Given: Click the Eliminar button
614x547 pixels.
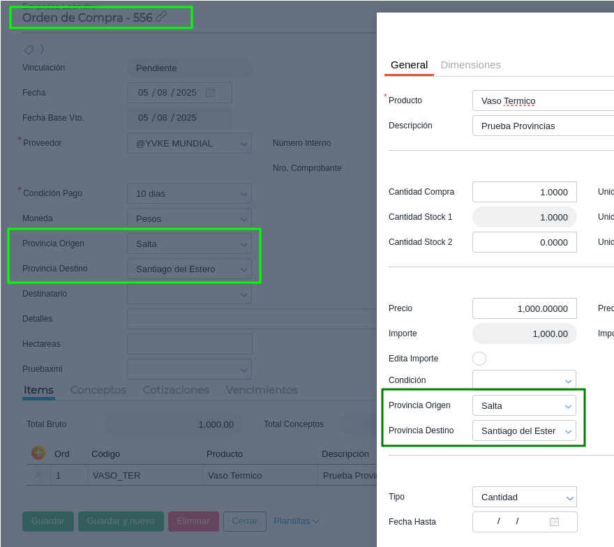Looking at the screenshot, I should [x=193, y=521].
